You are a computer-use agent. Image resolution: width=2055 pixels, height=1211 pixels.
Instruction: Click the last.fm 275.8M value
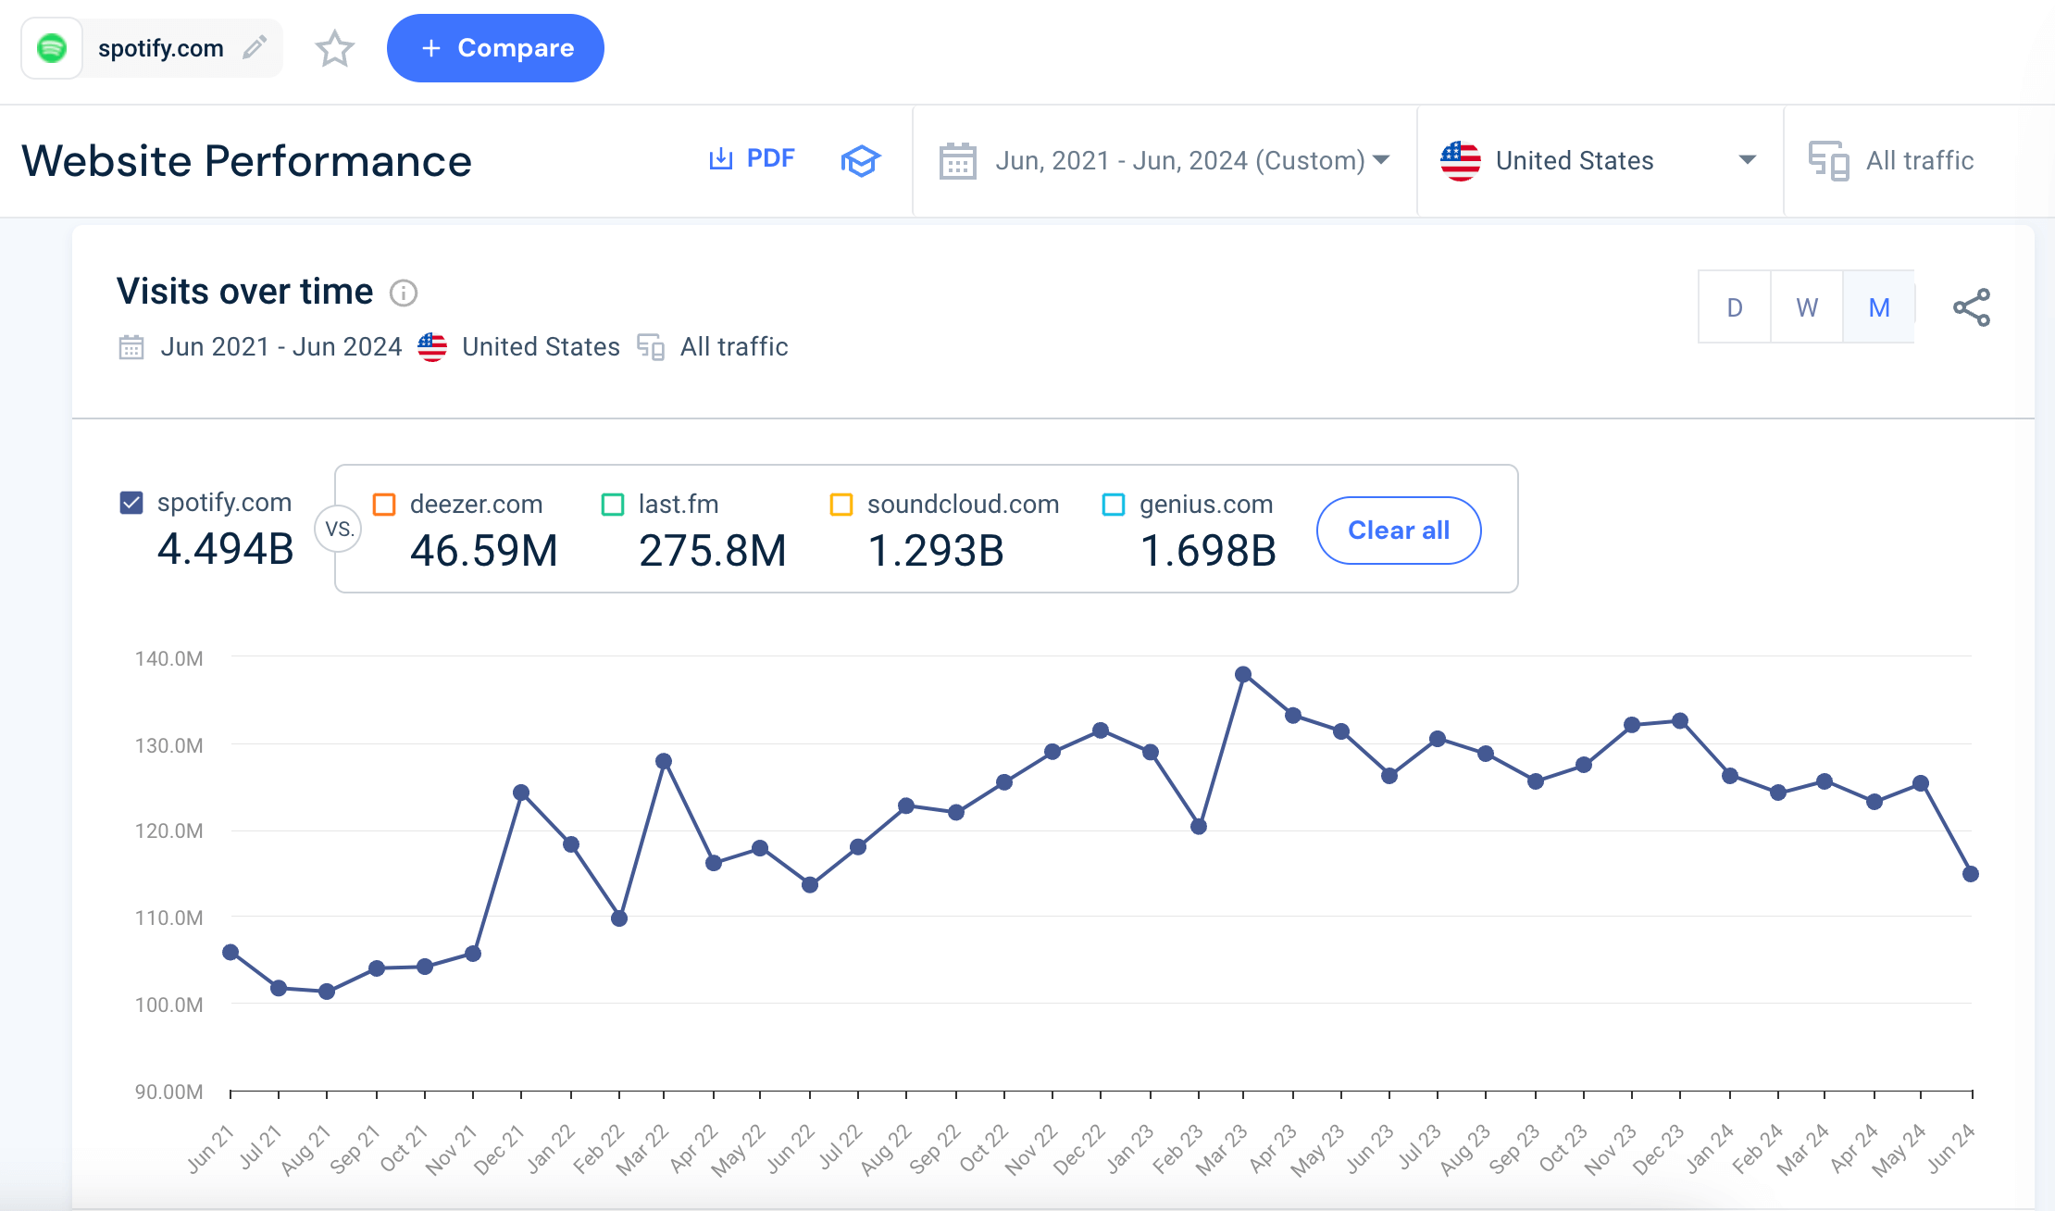(x=713, y=551)
